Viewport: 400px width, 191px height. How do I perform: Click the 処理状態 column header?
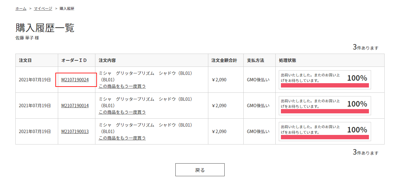pos(287,60)
